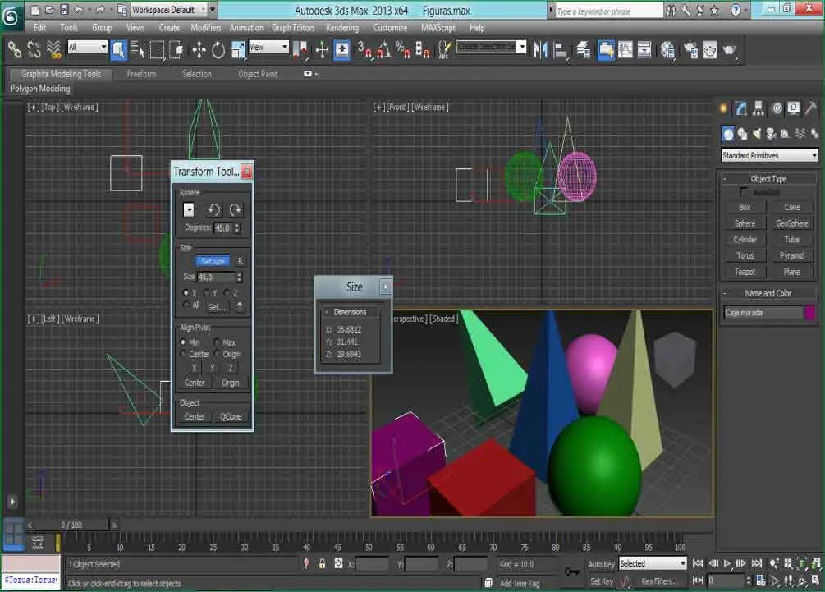Viewport: 825px width, 592px height.
Task: Click the Torus object type button
Action: pyautogui.click(x=745, y=255)
